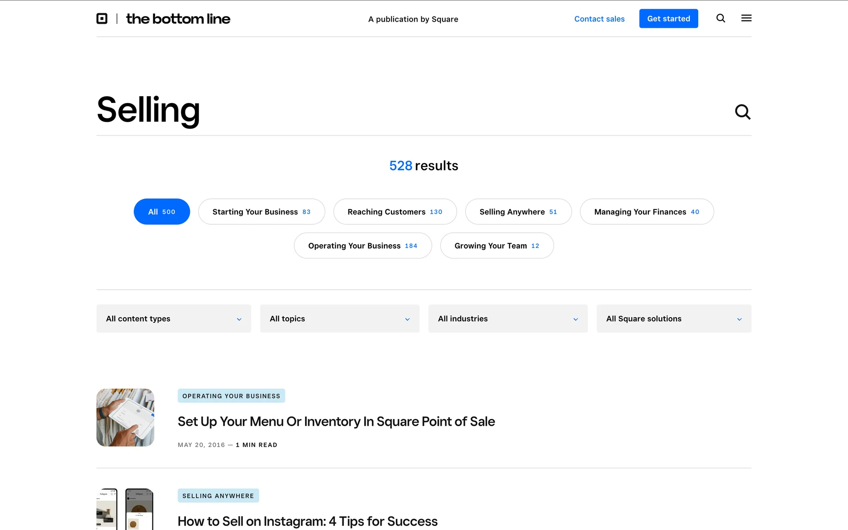Screen dimensions: 848x530
Task: Open the hamburger menu icon
Action: click(x=746, y=18)
